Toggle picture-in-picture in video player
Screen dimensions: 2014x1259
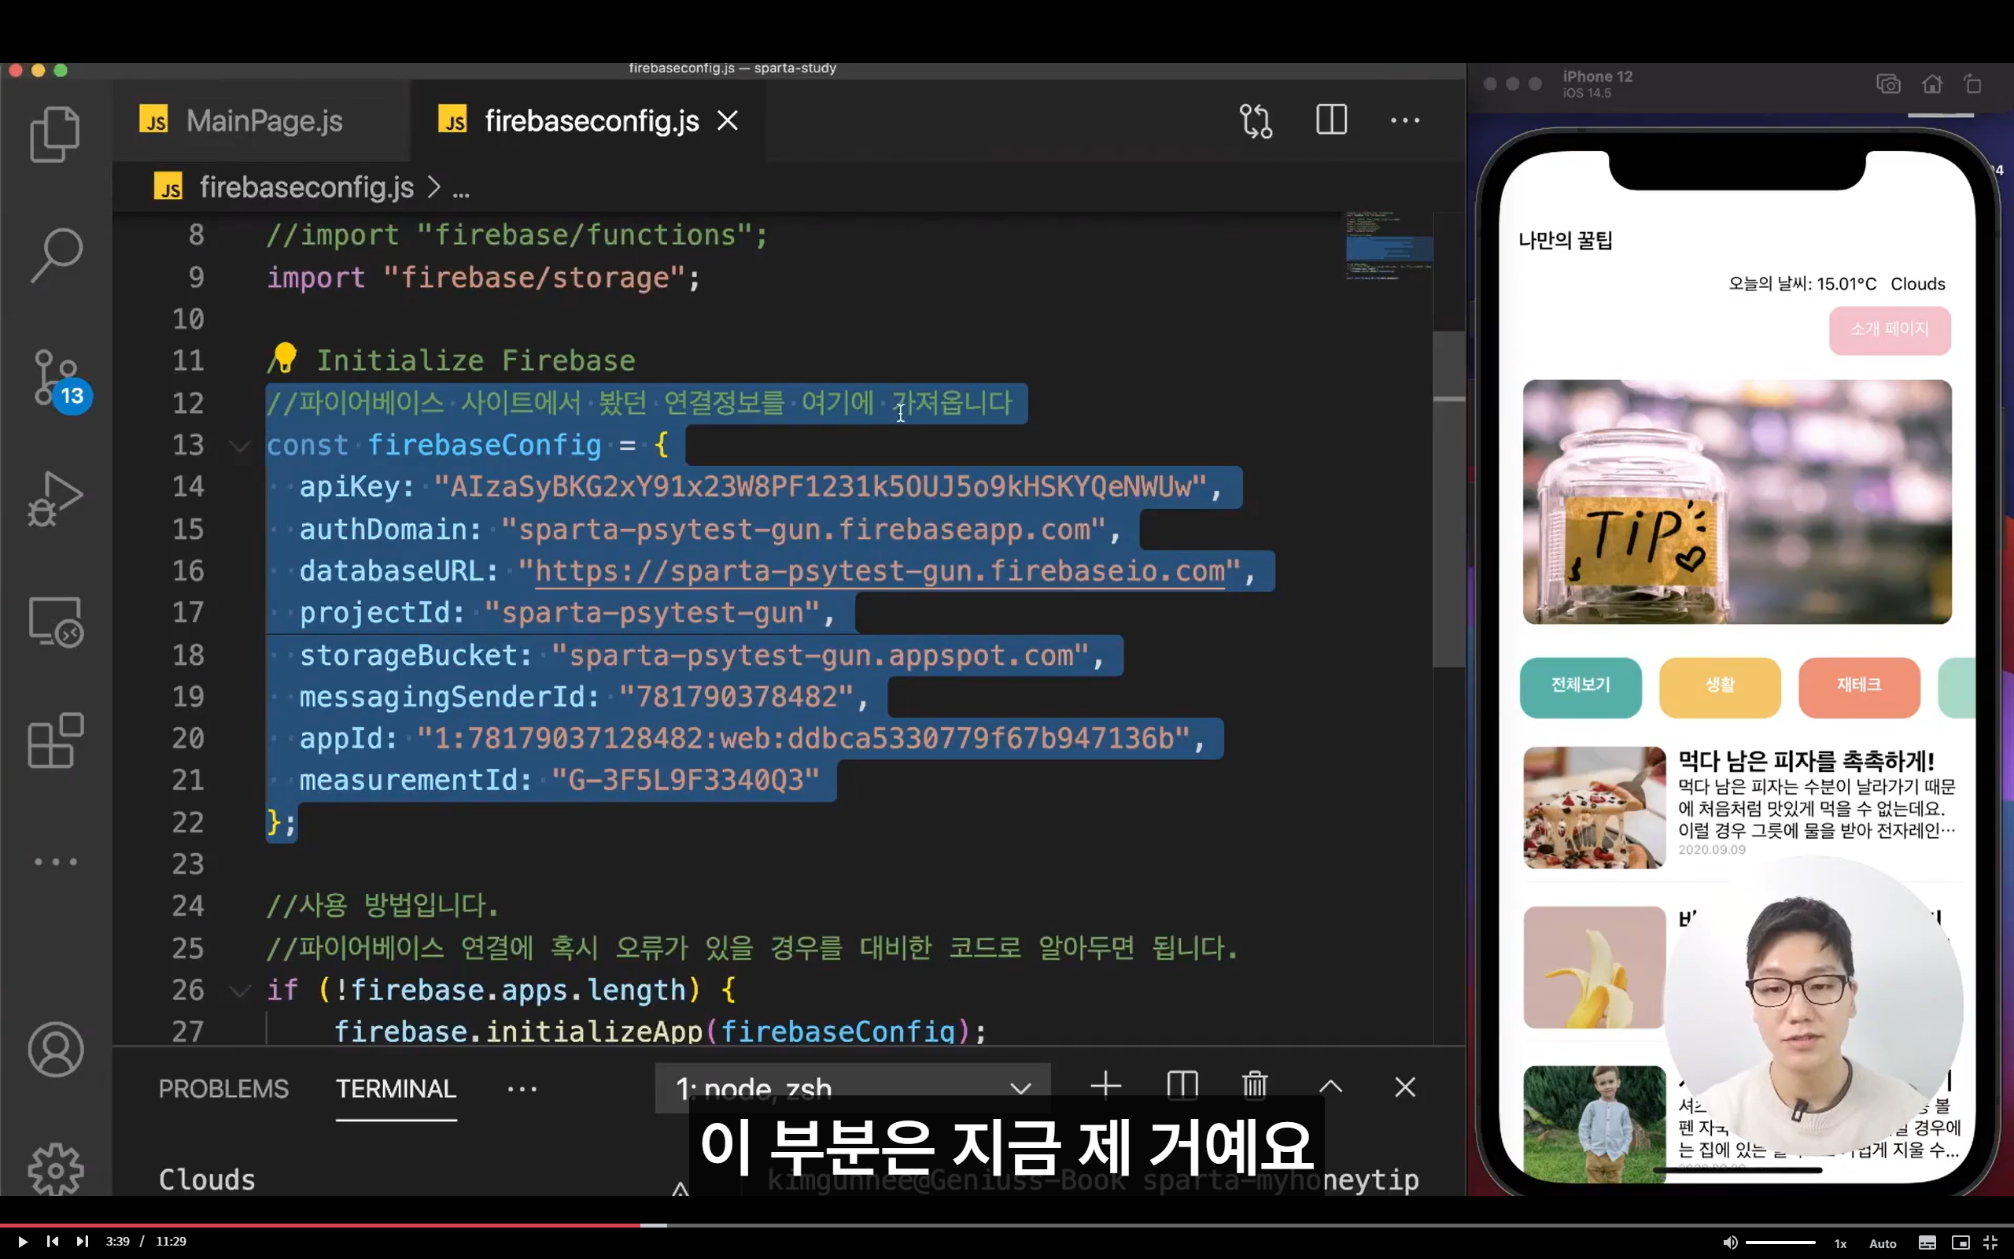click(x=1960, y=1242)
